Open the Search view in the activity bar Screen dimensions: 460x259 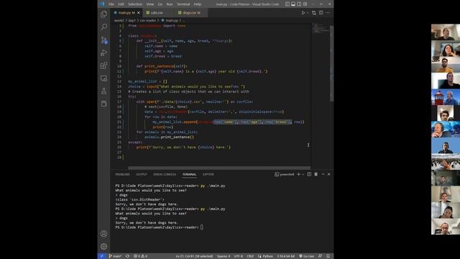(x=103, y=27)
